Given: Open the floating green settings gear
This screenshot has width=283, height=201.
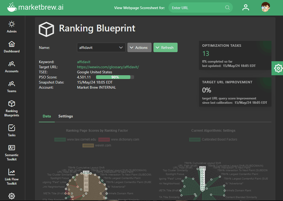Looking at the screenshot, I should point(278,68).
